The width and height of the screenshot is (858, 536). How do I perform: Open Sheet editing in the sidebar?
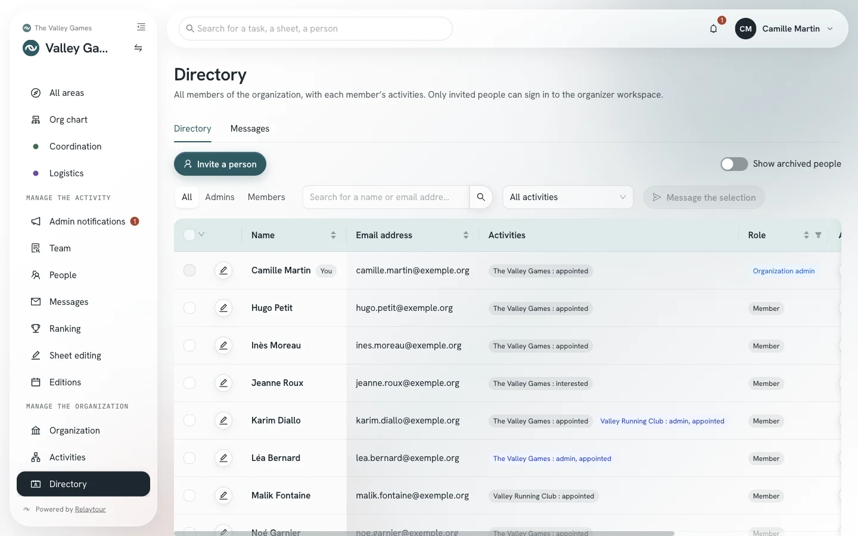pos(83,356)
